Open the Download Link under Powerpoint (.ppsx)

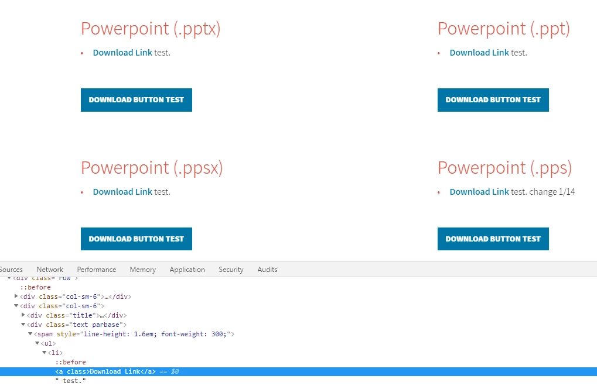coord(122,192)
